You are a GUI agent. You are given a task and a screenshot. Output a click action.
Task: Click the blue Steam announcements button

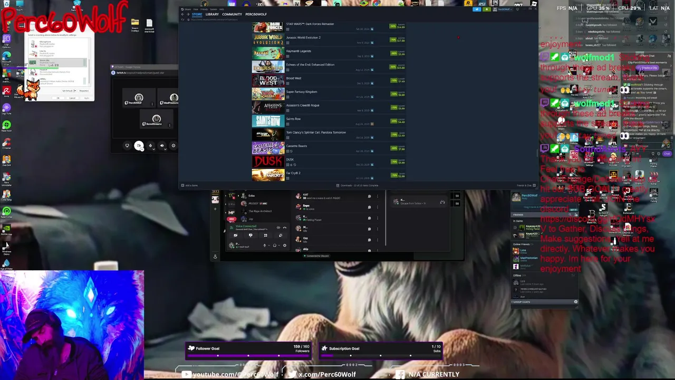(x=477, y=9)
